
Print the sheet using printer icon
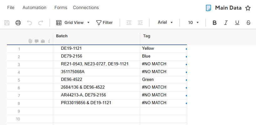pyautogui.click(x=18, y=22)
